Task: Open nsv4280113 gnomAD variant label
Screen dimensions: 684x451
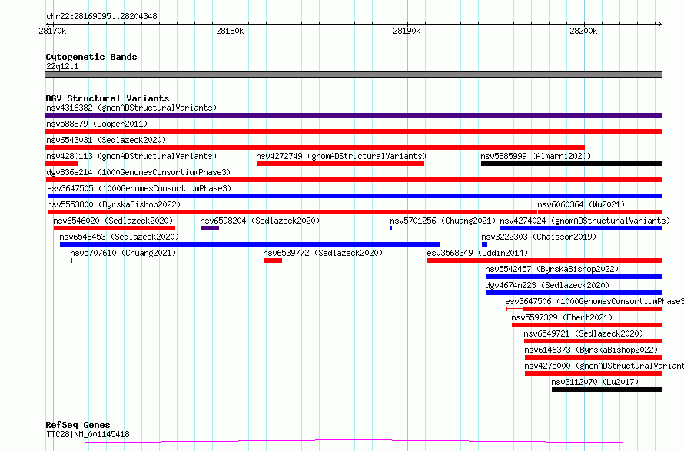Action: pyautogui.click(x=131, y=156)
